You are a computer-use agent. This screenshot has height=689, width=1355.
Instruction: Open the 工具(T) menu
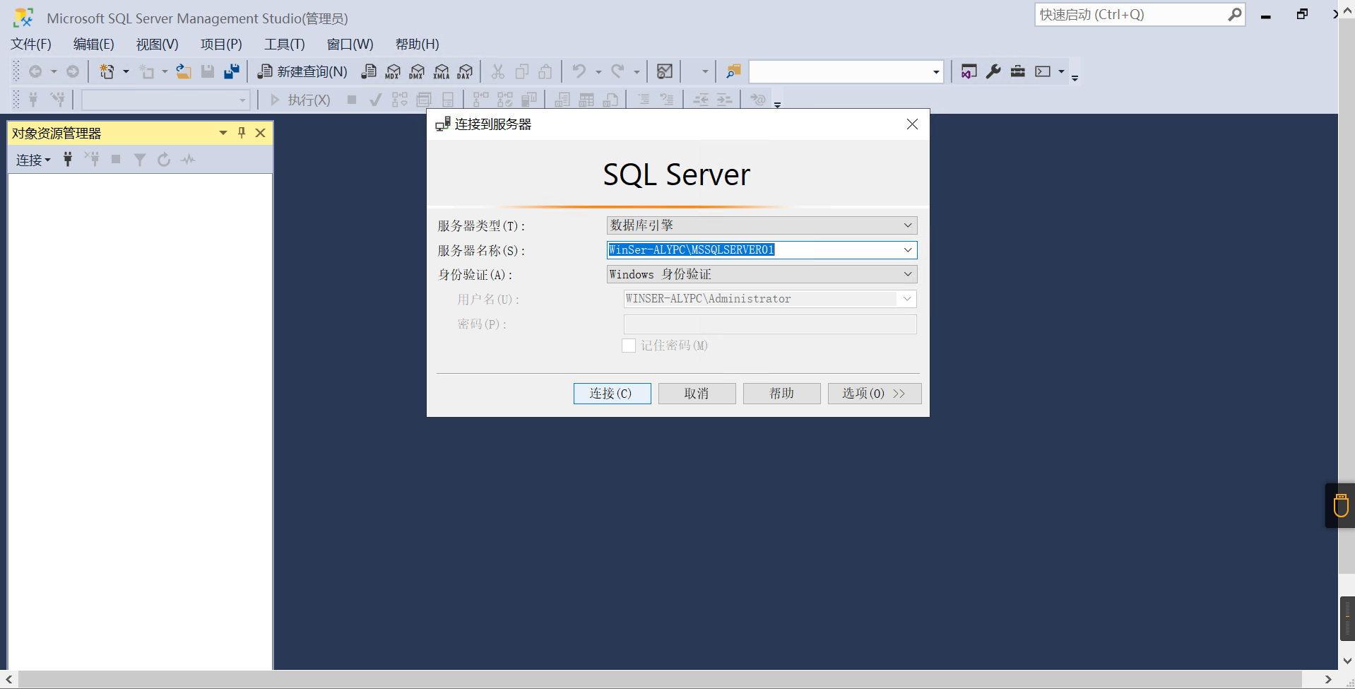point(285,45)
